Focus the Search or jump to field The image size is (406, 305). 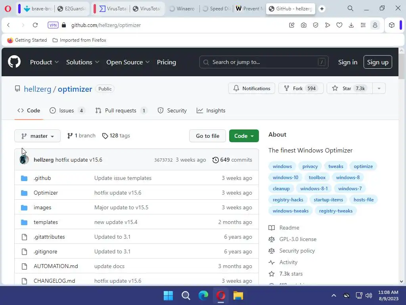[x=264, y=62]
